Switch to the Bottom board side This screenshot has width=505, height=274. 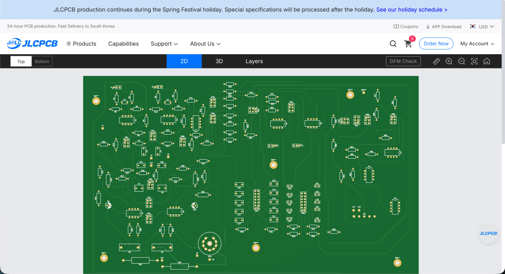pos(42,62)
